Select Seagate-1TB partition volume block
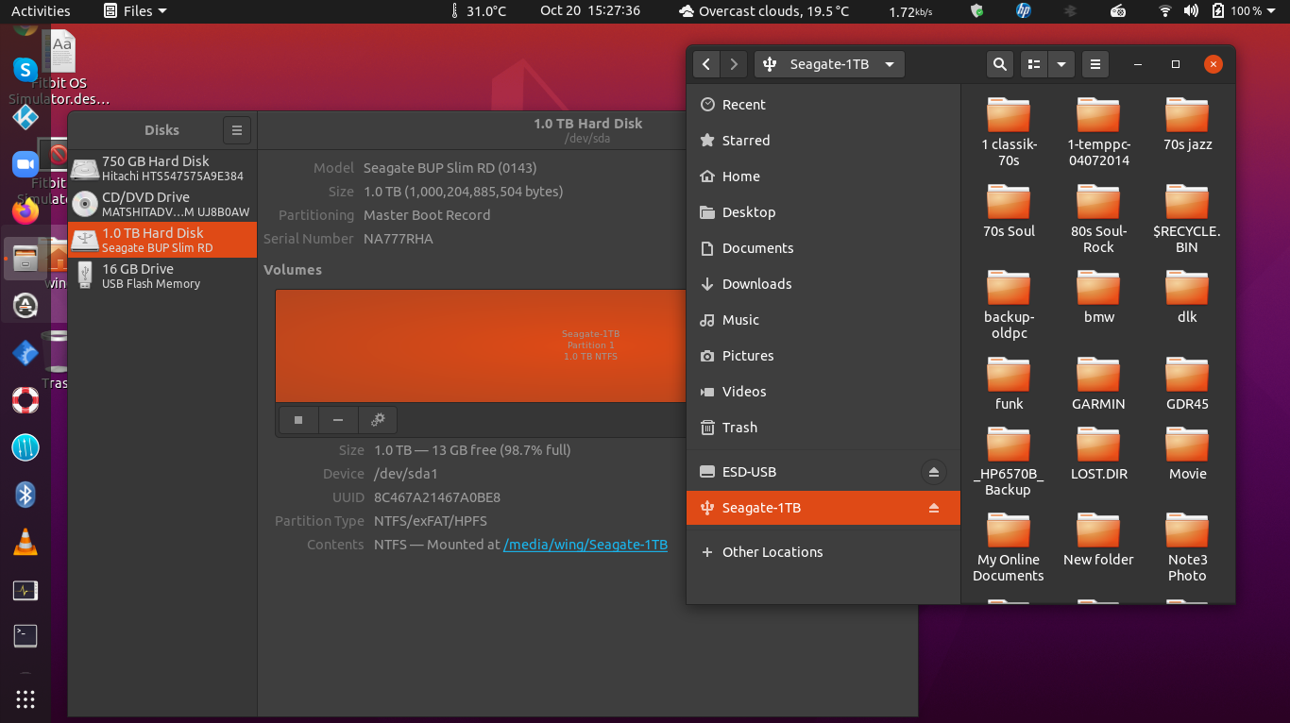The height and width of the screenshot is (723, 1290). [482, 345]
